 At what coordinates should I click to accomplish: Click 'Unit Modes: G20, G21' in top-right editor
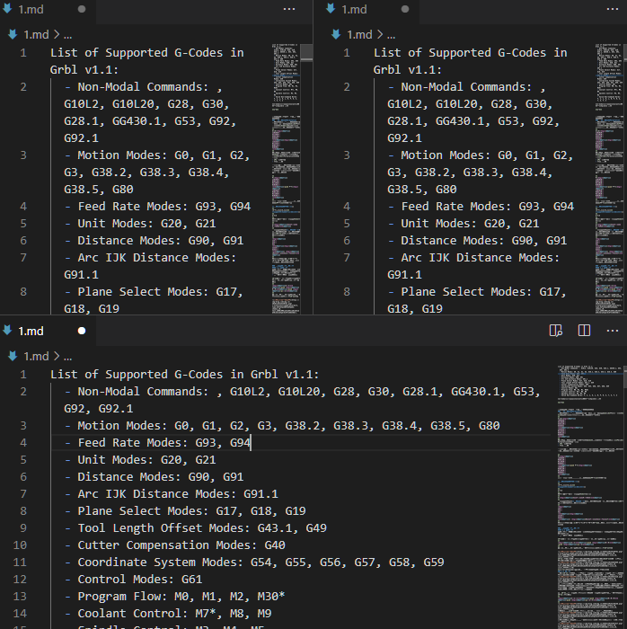click(x=464, y=224)
